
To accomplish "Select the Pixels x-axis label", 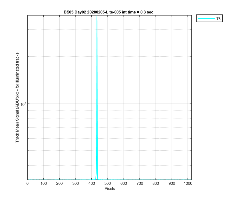I will 110,189.
